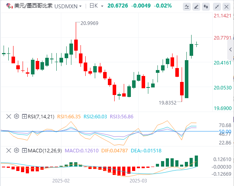This screenshot has height=186, width=234.
Task: Click the 19.8352 low price marker
Action: tap(168, 103)
